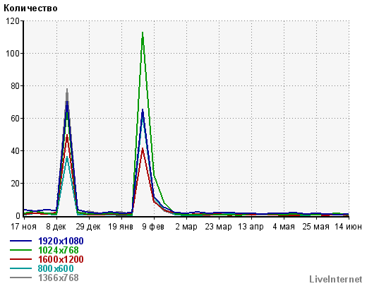Click the '14 июн' date axis label
The height and width of the screenshot is (286, 367).
pyautogui.click(x=349, y=227)
